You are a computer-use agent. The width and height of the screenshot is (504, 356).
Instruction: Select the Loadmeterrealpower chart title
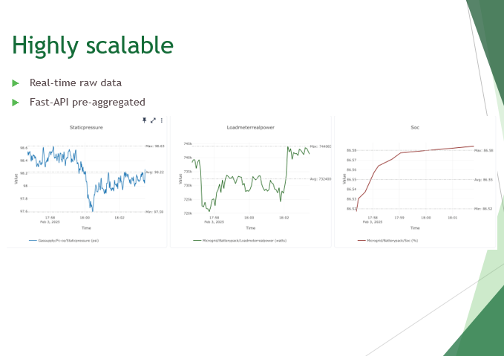click(x=251, y=128)
